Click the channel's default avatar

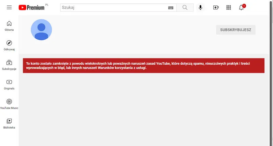tap(41, 30)
